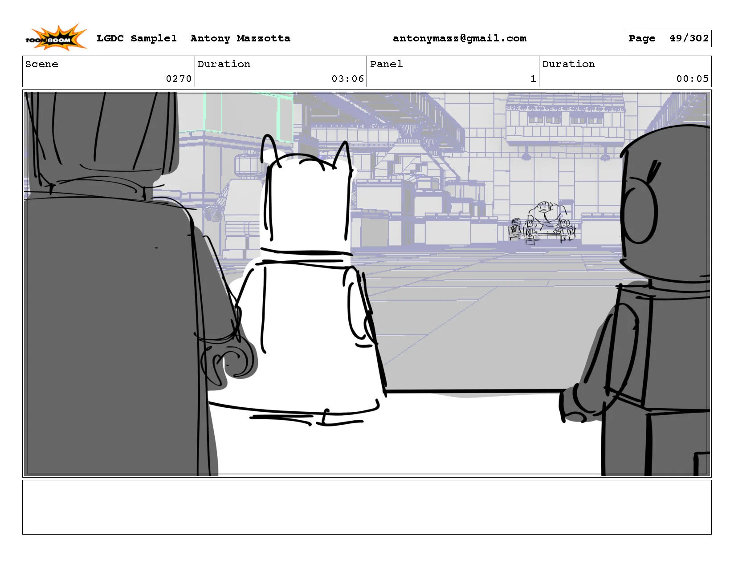
Task: Click the panel duration value 00:05
Action: (x=692, y=79)
